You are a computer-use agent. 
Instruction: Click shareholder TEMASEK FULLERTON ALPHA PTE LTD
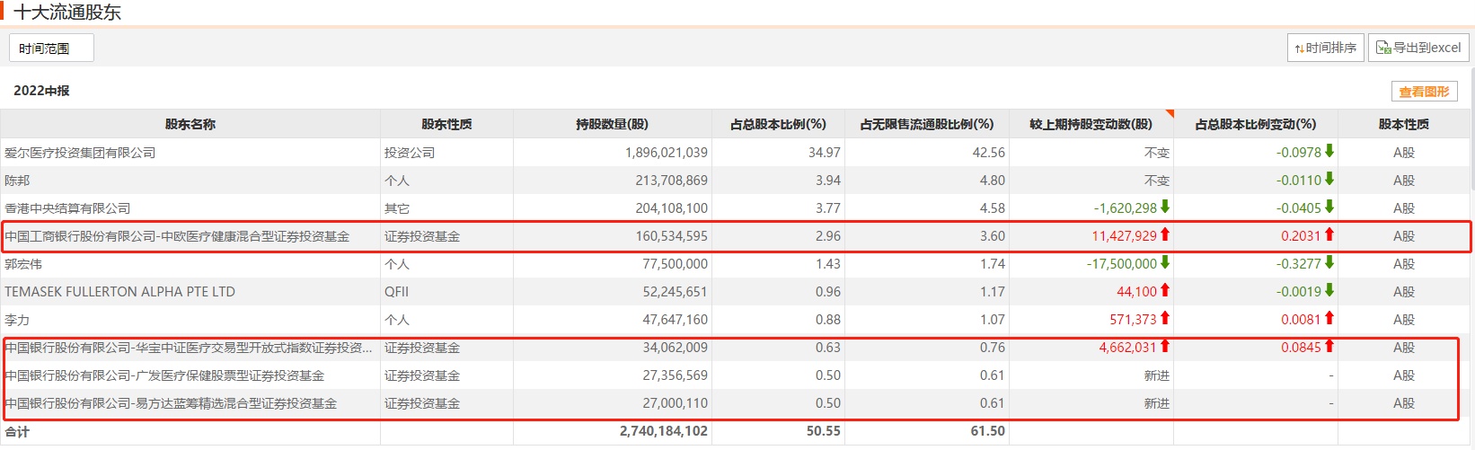point(119,292)
